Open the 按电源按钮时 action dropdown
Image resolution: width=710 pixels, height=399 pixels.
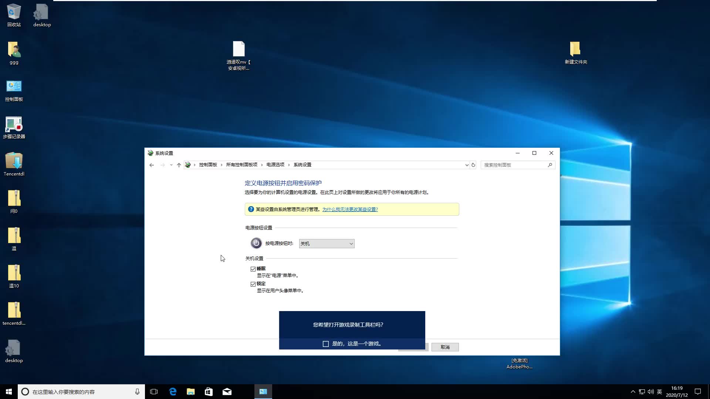coord(327,243)
